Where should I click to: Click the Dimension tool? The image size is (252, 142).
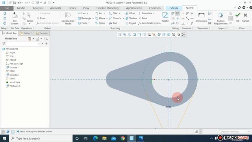(x=201, y=17)
